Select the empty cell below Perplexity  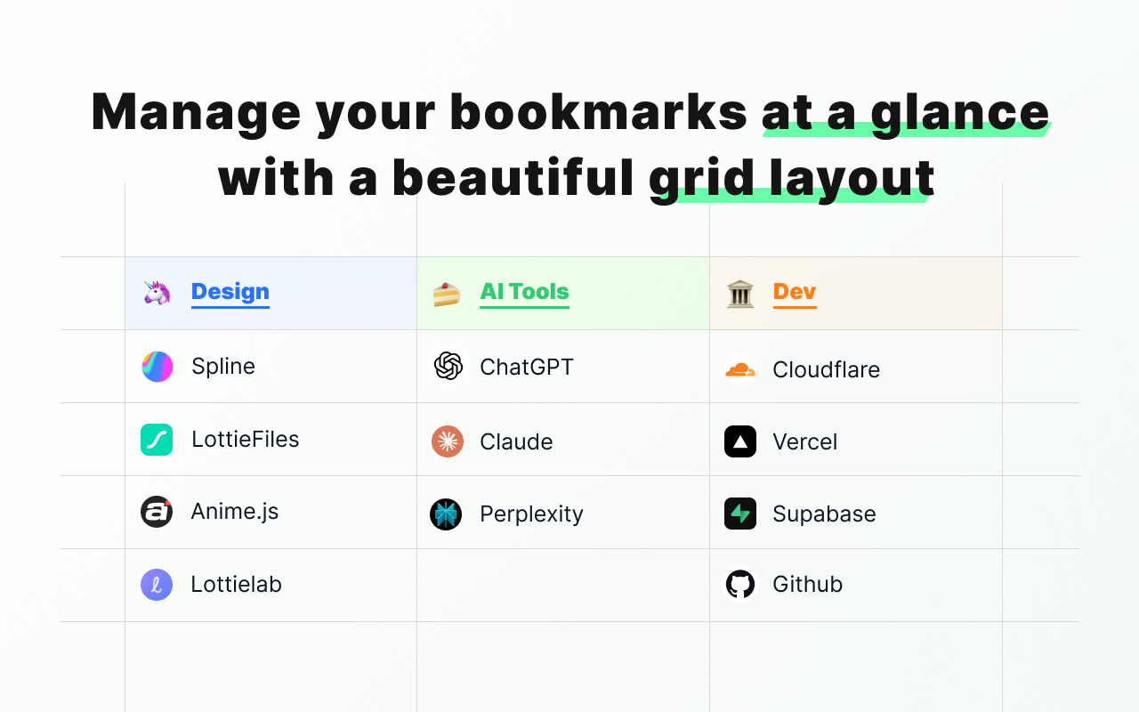coord(562,585)
